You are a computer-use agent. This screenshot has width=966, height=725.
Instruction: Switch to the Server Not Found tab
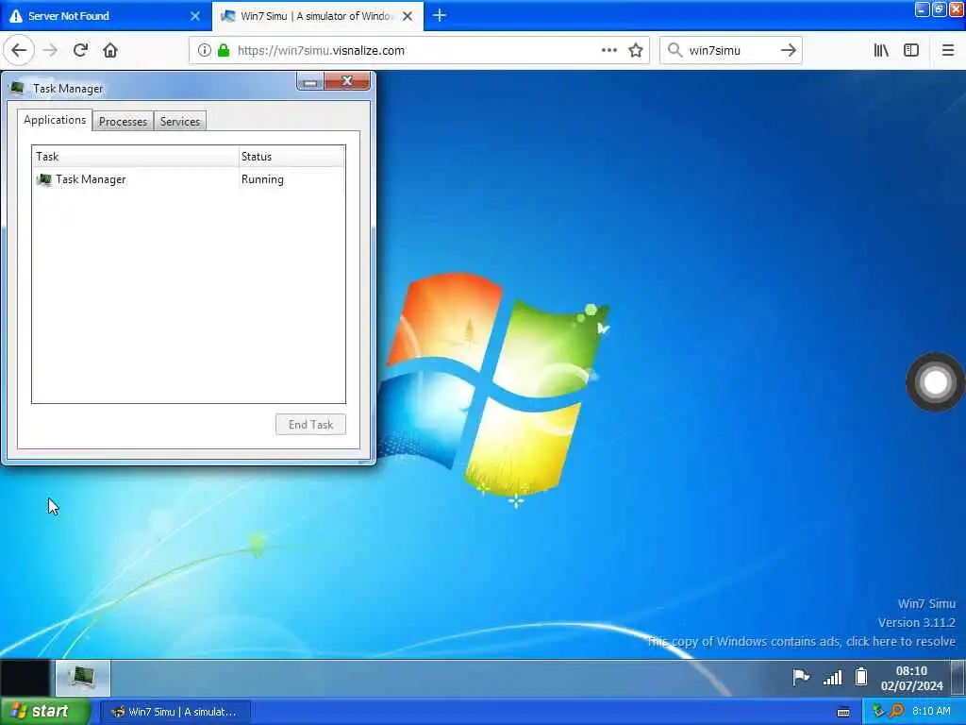coord(106,16)
